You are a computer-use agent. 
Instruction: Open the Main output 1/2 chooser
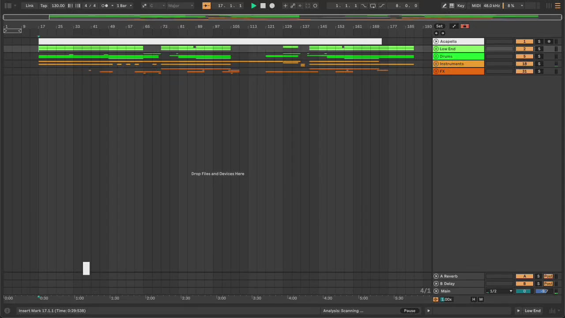(x=499, y=291)
